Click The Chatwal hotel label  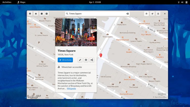pos(134,87)
